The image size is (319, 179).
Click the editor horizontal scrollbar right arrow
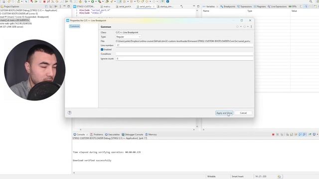click(x=194, y=129)
